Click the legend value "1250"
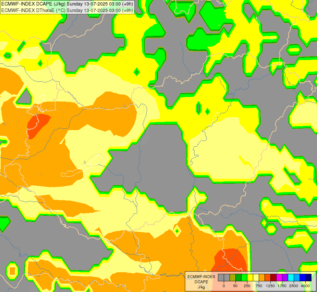Image resolution: width=317 pixels, height=292 pixels. coord(270,286)
